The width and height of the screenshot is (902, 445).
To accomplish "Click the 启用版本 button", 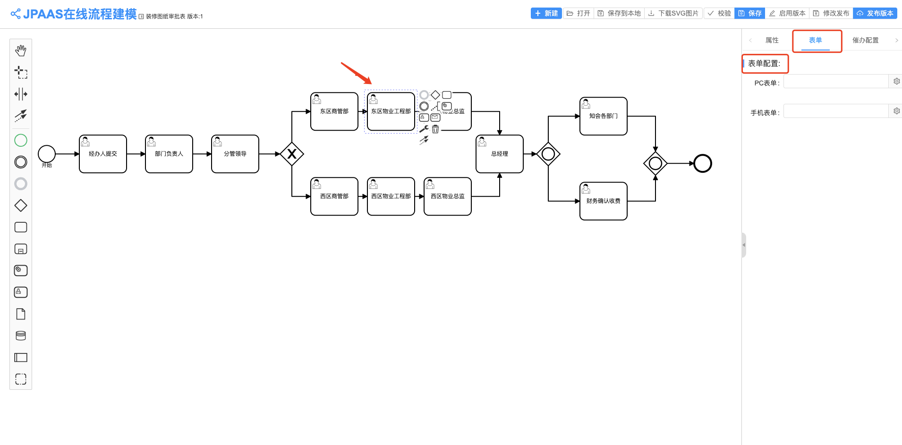I will tap(787, 13).
